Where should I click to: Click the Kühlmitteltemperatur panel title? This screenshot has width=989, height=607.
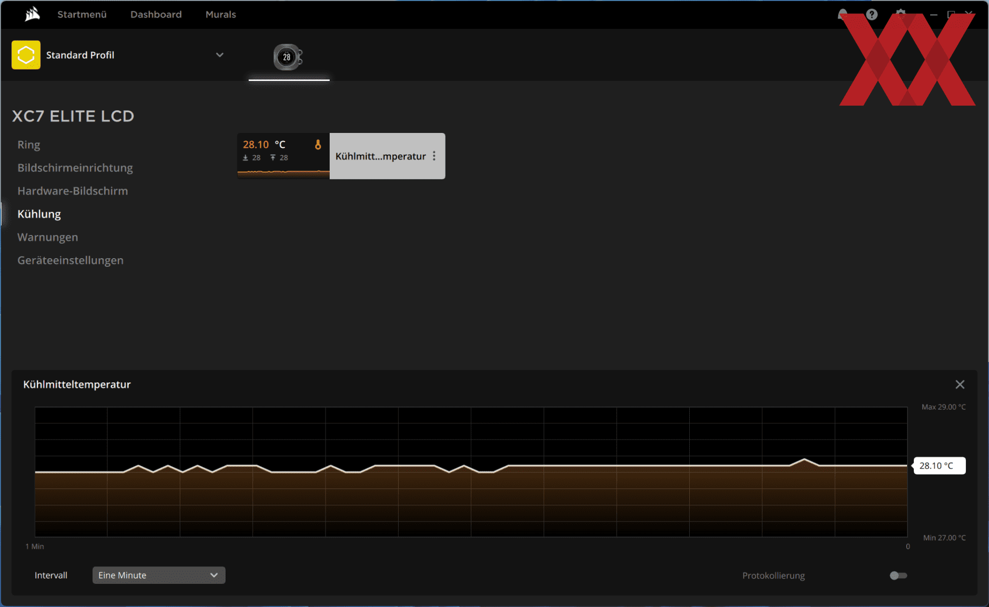[77, 384]
